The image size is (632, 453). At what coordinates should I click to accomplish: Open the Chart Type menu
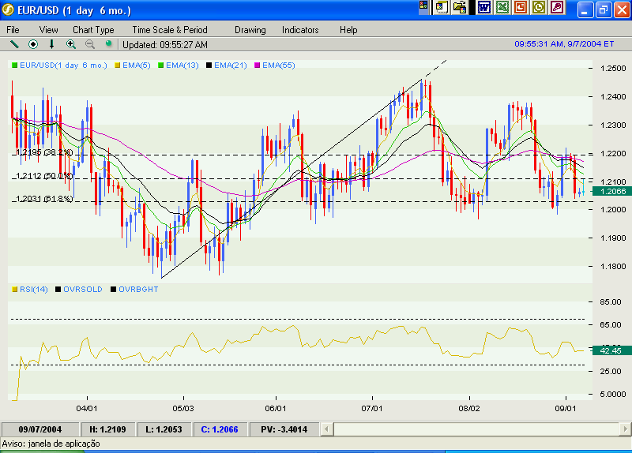93,30
